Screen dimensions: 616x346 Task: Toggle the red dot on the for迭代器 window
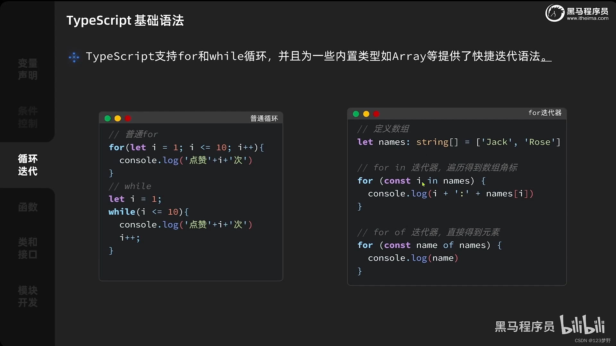pyautogui.click(x=376, y=114)
